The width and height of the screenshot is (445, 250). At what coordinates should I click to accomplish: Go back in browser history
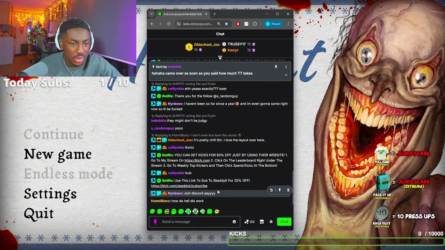pyautogui.click(x=152, y=24)
